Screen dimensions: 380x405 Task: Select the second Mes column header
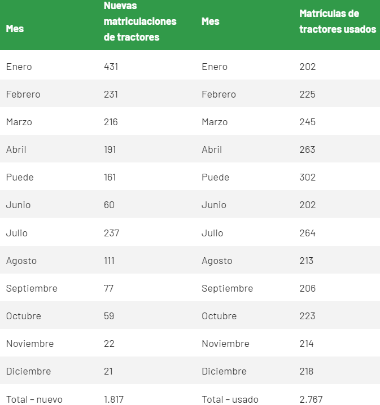tap(211, 21)
